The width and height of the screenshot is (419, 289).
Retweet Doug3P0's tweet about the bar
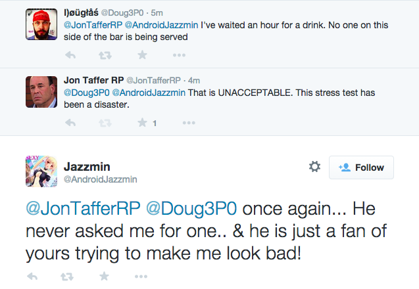(x=105, y=55)
